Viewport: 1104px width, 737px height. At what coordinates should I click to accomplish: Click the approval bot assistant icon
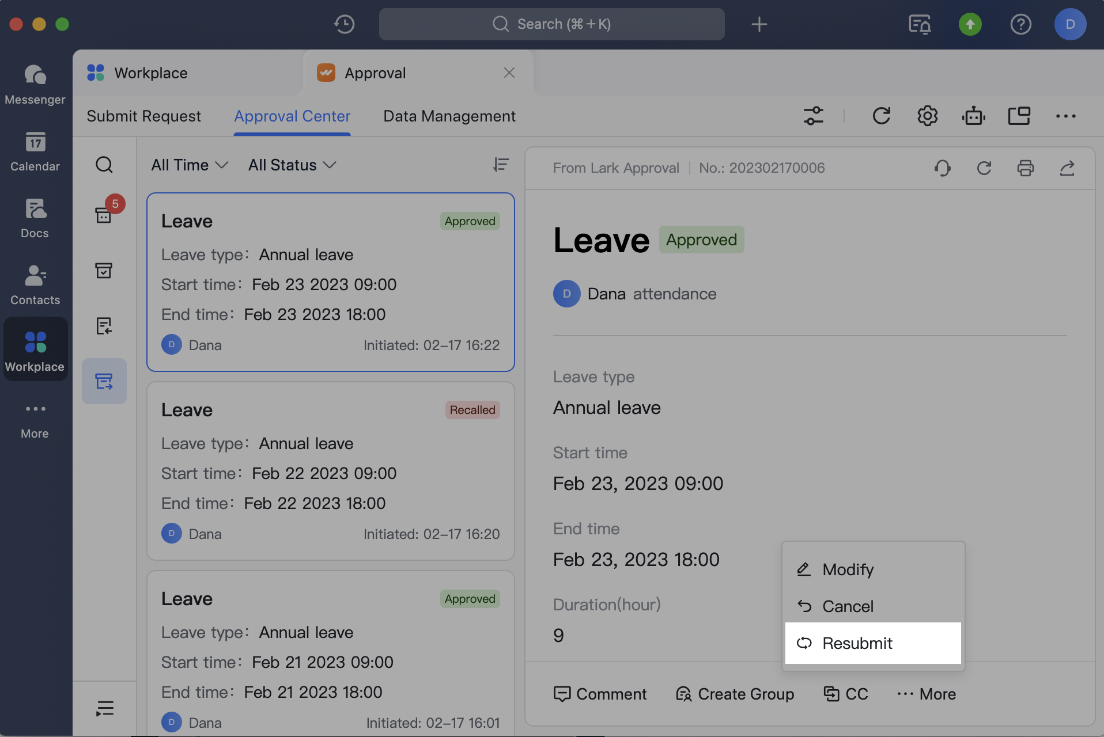point(973,116)
